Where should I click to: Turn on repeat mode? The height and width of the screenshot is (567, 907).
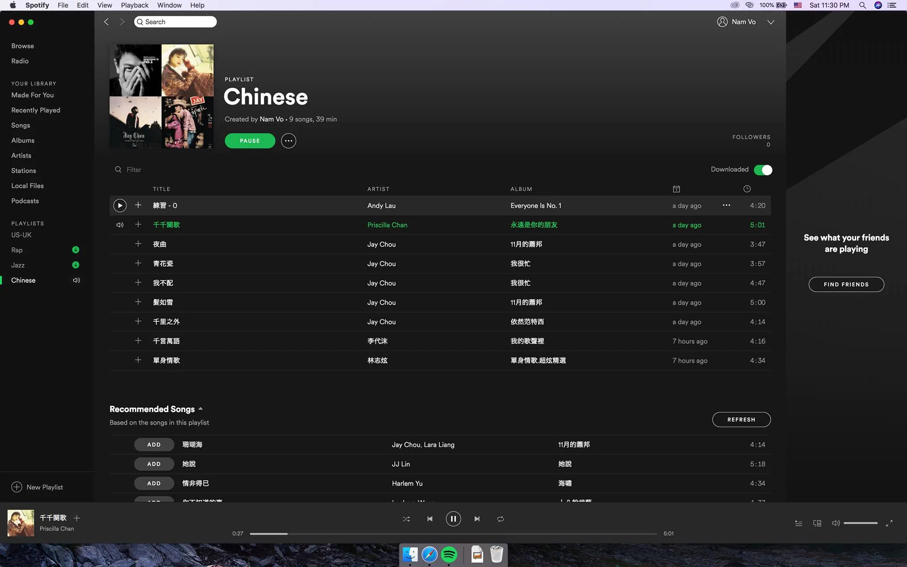point(500,519)
